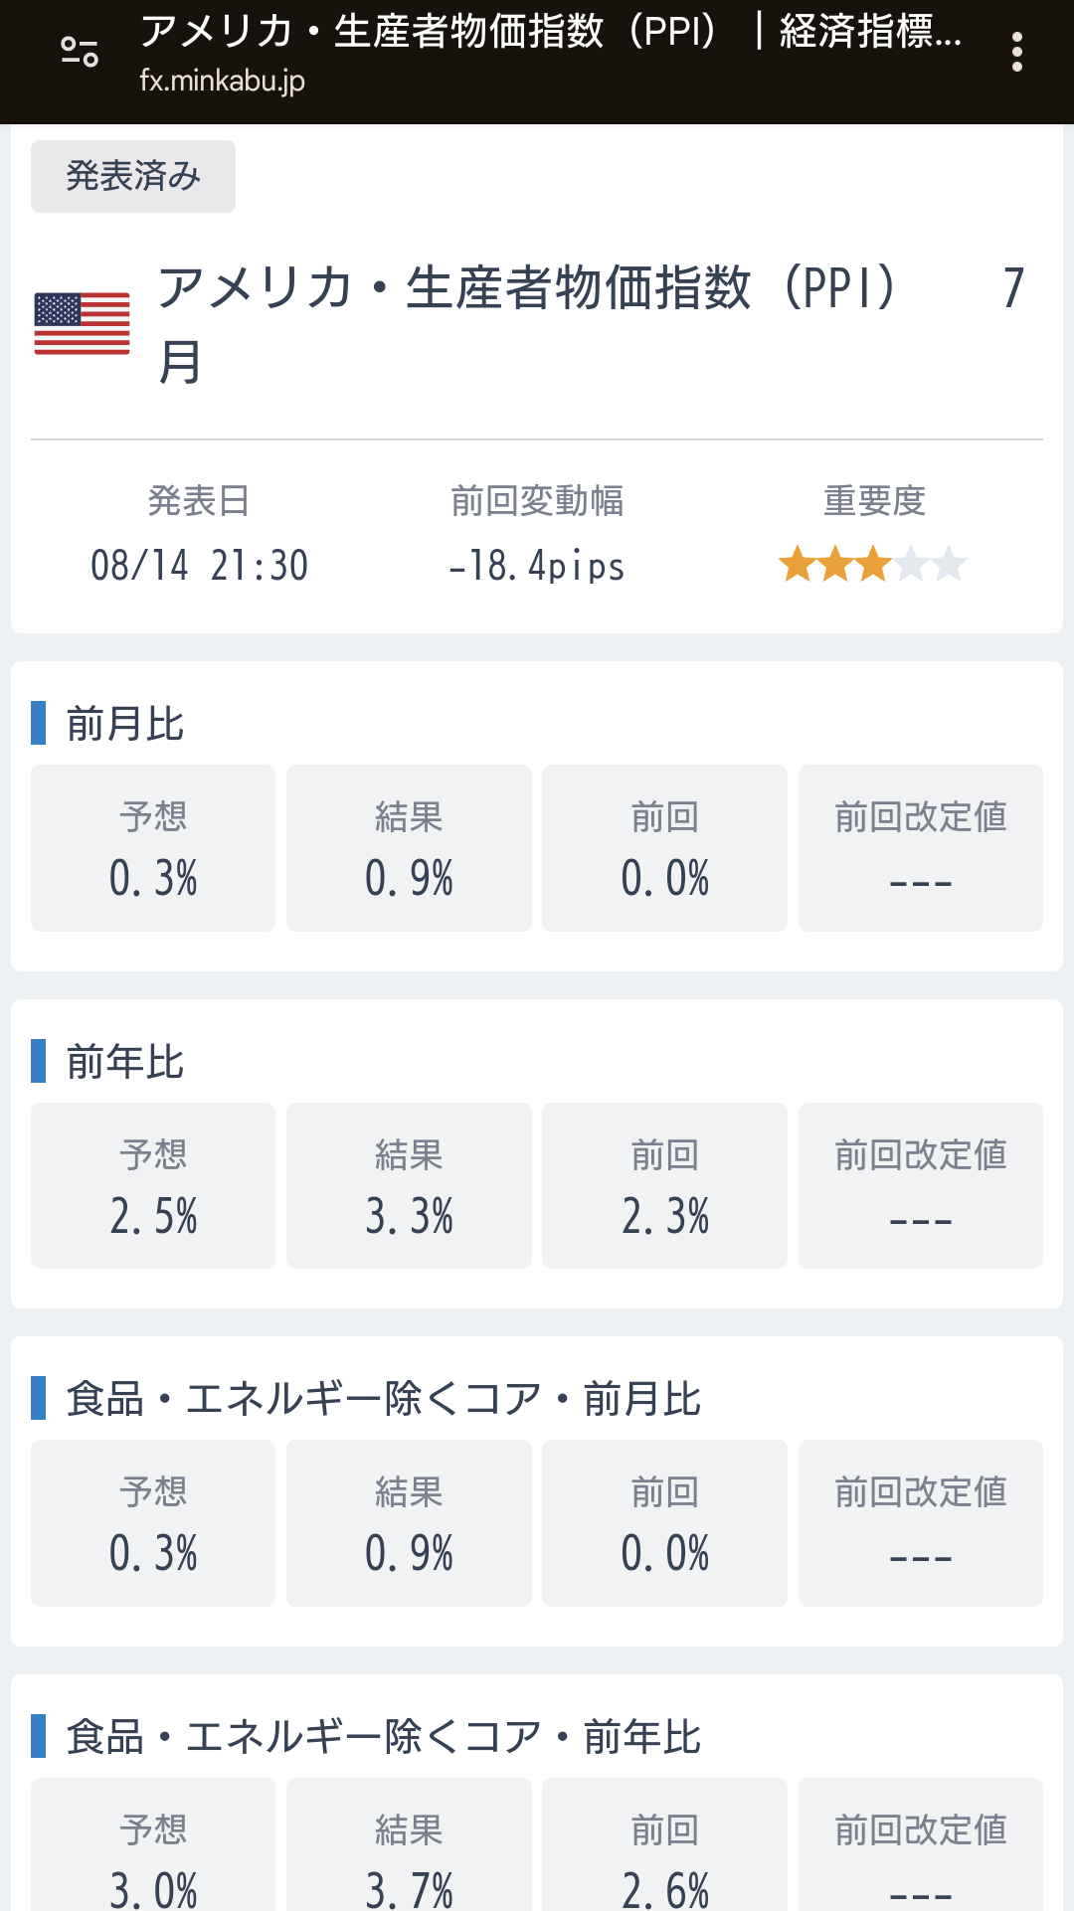Tap the 前年比 前回 2.3% cell

[664, 1185]
